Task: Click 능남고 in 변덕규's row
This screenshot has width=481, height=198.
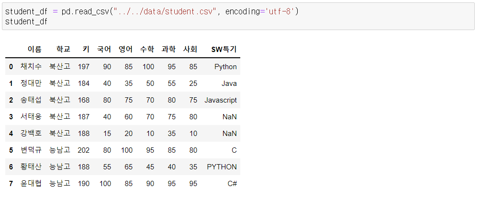Action: click(60, 150)
